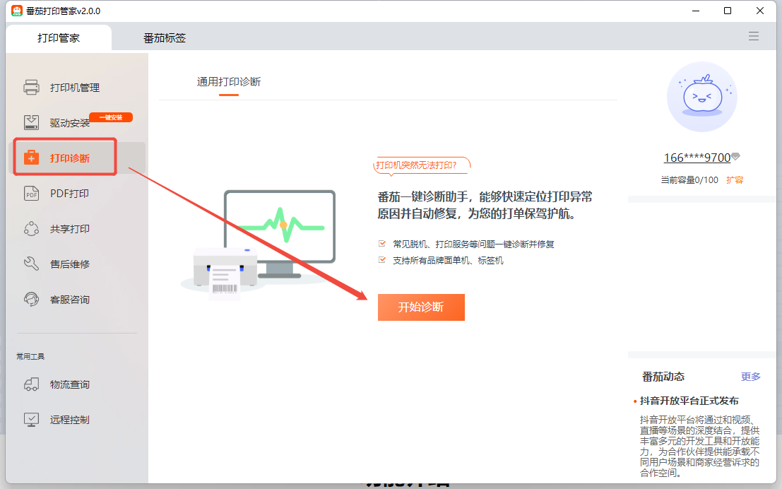Open 驱动安装 in the sidebar

point(70,123)
